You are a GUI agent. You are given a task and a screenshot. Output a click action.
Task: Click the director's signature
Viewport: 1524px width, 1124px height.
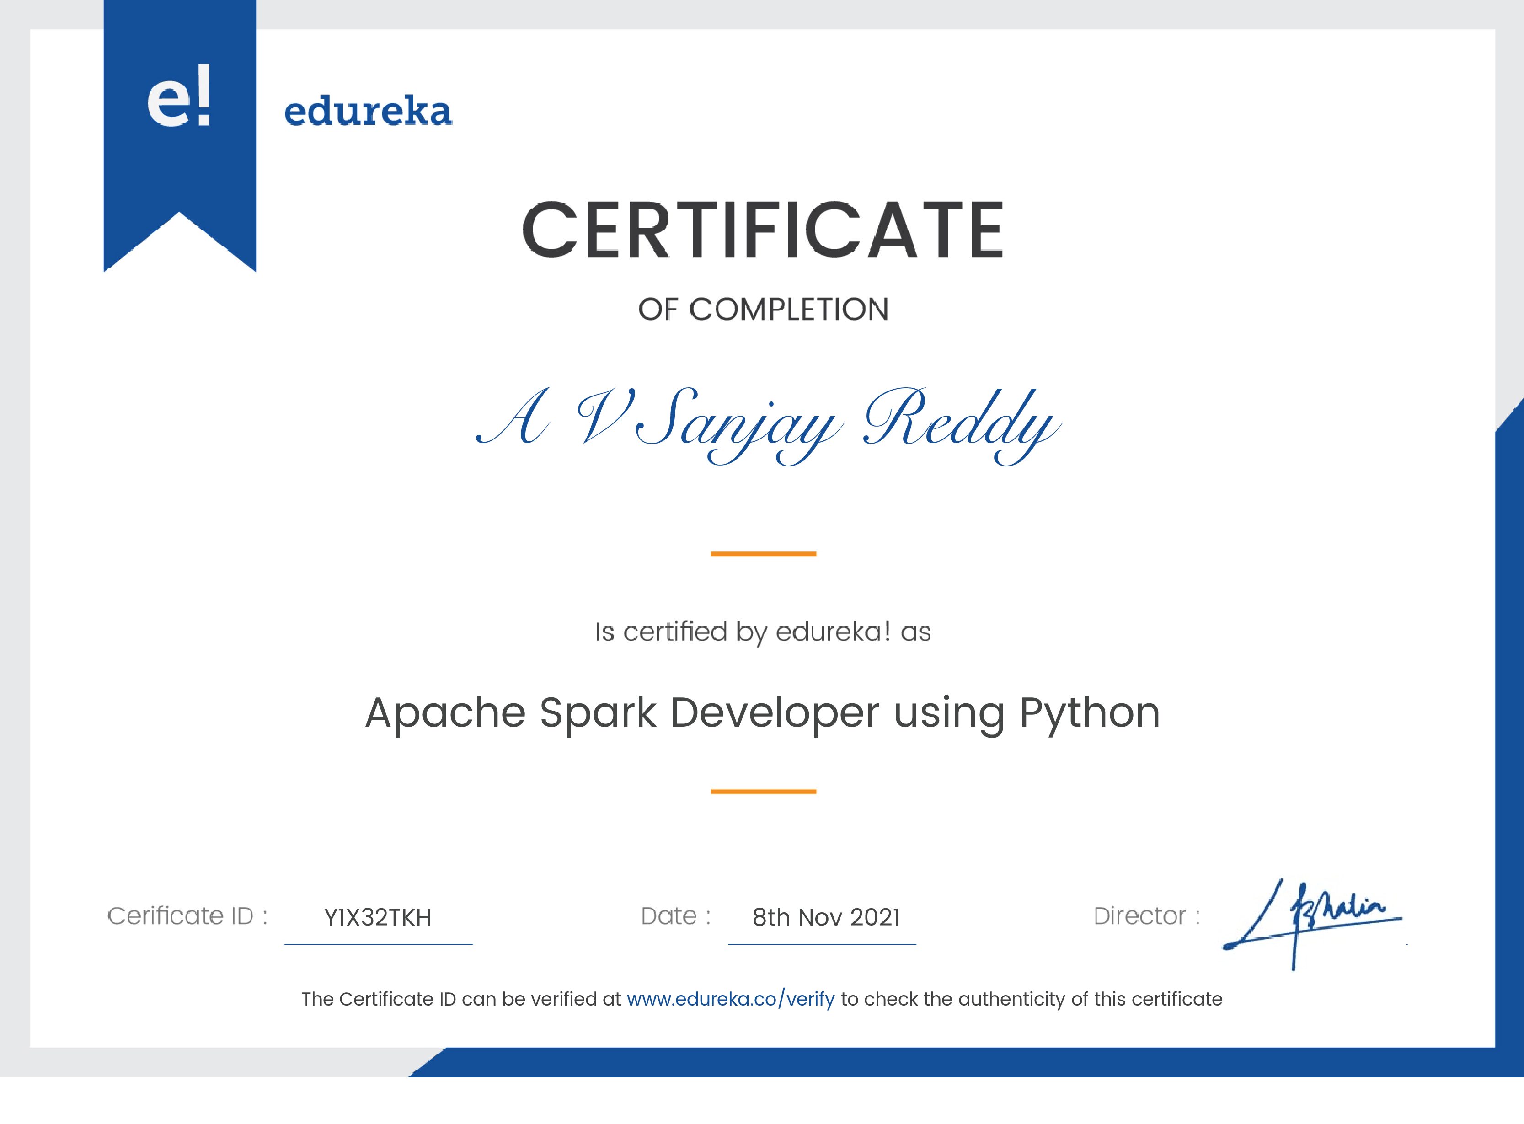[1312, 924]
